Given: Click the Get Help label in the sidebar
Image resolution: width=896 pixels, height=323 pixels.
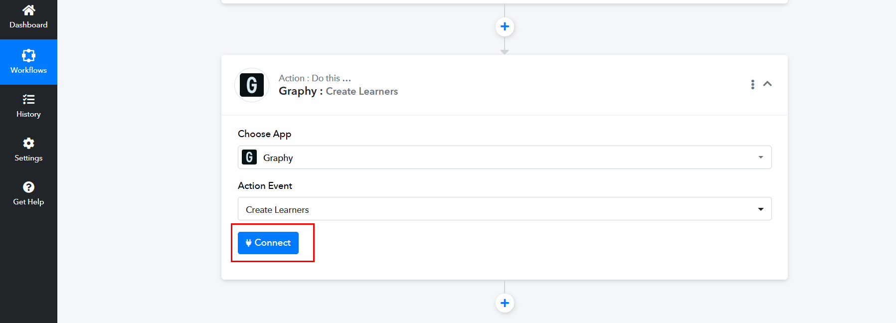Looking at the screenshot, I should click(28, 202).
